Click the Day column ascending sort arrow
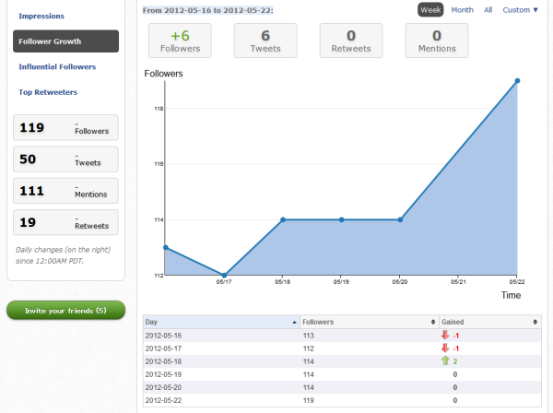Image resolution: width=553 pixels, height=413 pixels. coord(295,322)
